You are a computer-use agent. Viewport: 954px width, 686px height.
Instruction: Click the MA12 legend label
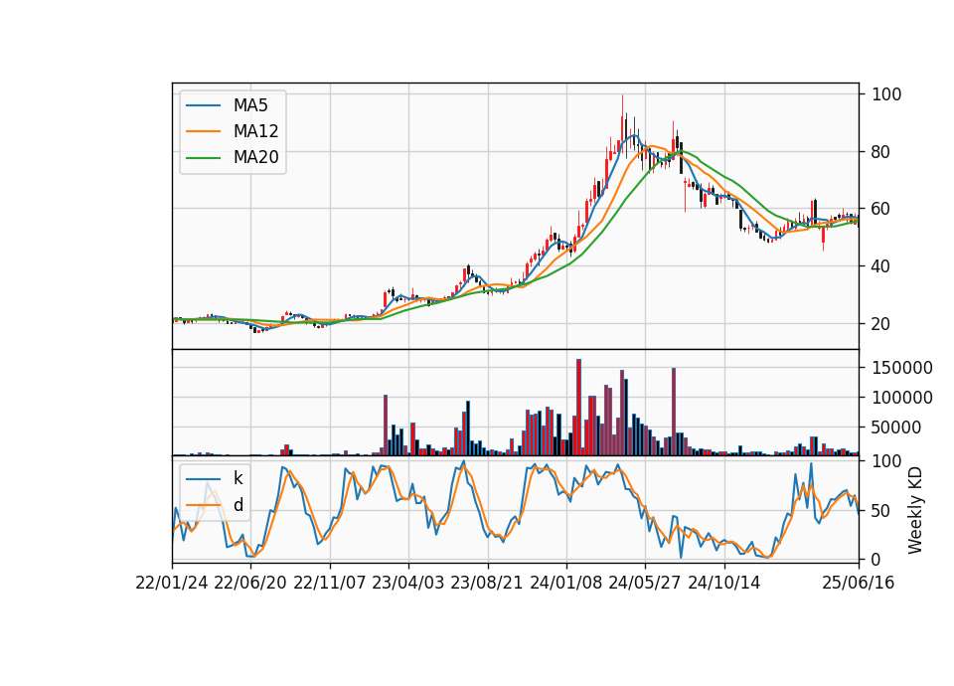[x=255, y=131]
